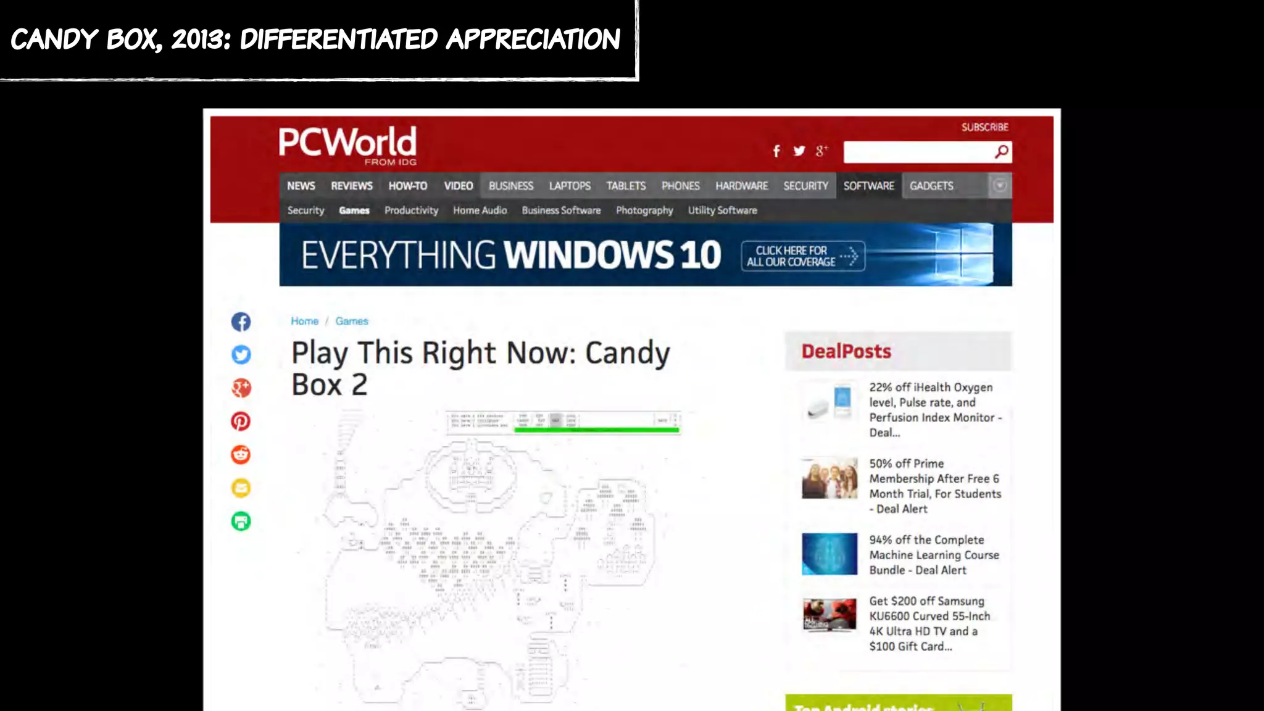Share article on Reddit sidebar icon
1264x711 pixels.
(x=241, y=455)
